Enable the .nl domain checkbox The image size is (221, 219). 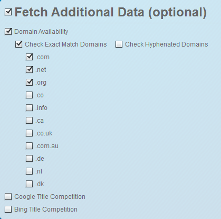tap(29, 171)
